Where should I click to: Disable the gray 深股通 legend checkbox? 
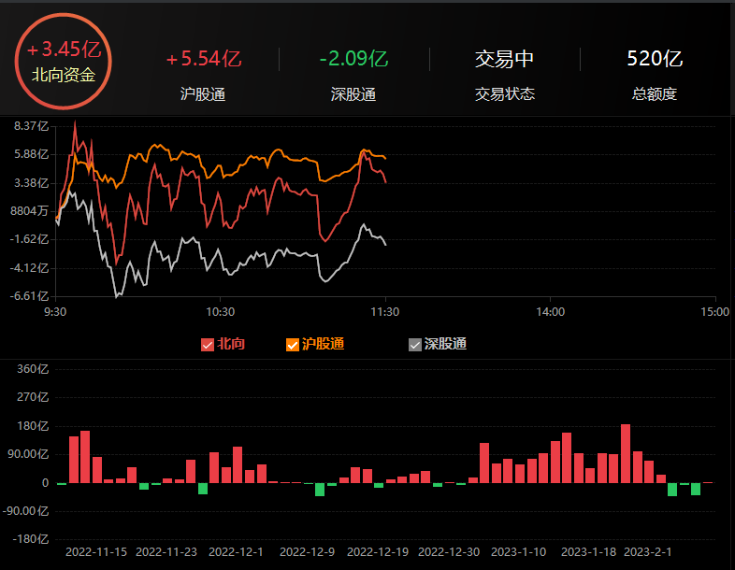[415, 345]
